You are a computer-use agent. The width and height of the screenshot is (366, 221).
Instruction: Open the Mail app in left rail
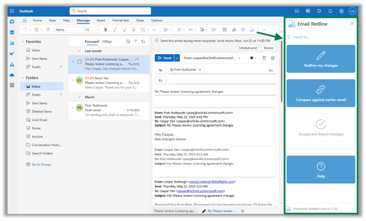12,22
